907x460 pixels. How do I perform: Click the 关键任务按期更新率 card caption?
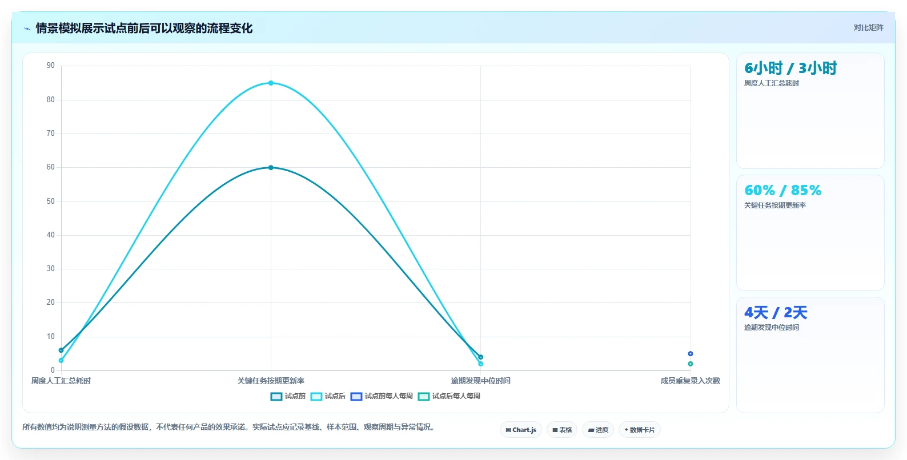[x=774, y=205]
